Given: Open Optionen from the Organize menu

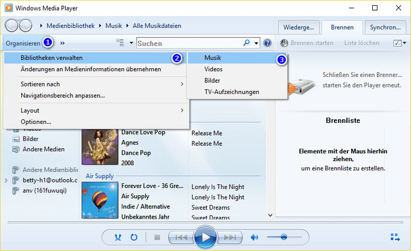Looking at the screenshot, I should 95,122.
